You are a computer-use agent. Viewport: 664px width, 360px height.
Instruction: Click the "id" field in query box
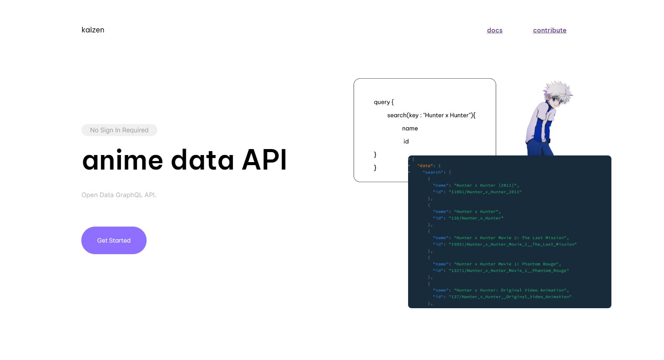click(406, 141)
